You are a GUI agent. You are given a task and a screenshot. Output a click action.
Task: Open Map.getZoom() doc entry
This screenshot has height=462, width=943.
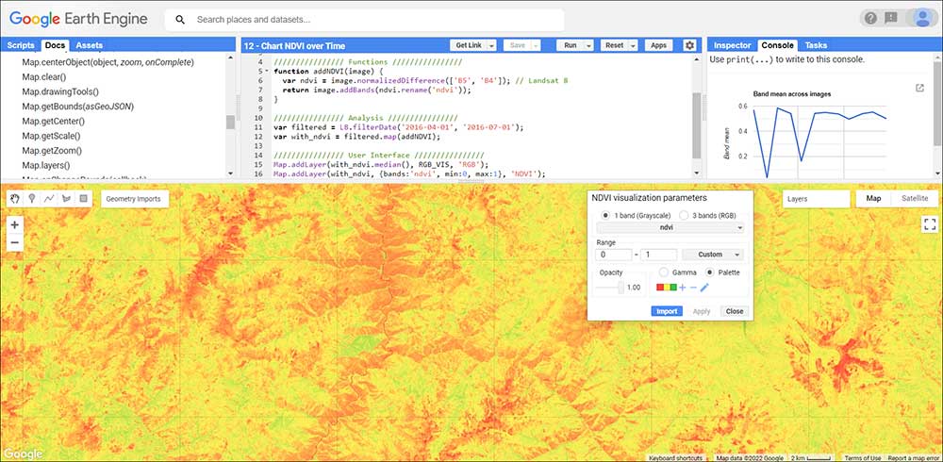click(x=52, y=151)
